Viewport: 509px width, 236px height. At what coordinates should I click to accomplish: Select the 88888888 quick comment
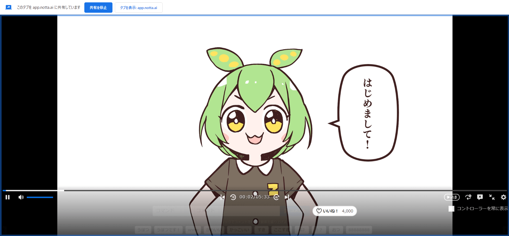359,230
